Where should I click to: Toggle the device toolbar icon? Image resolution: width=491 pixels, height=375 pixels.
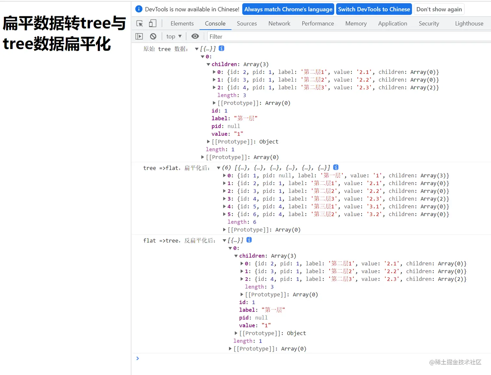153,23
